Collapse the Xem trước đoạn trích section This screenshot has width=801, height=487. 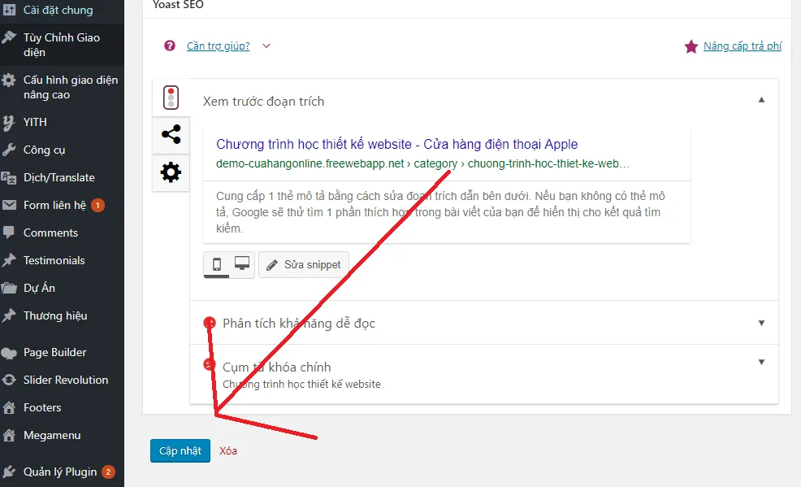pyautogui.click(x=761, y=100)
